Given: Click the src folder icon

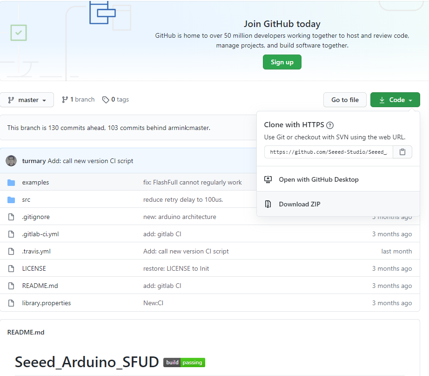Looking at the screenshot, I should click(x=11, y=200).
